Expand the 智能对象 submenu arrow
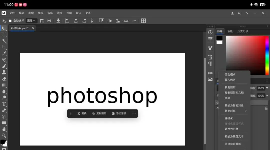The width and height of the screenshot is (270, 150). [x=246, y=111]
